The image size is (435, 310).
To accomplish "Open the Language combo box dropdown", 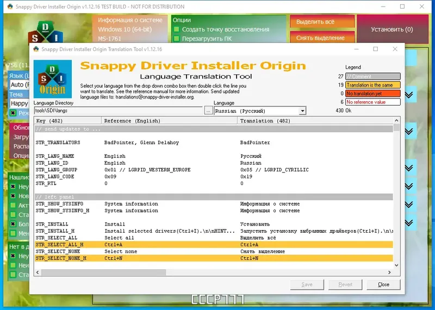I will 302,111.
